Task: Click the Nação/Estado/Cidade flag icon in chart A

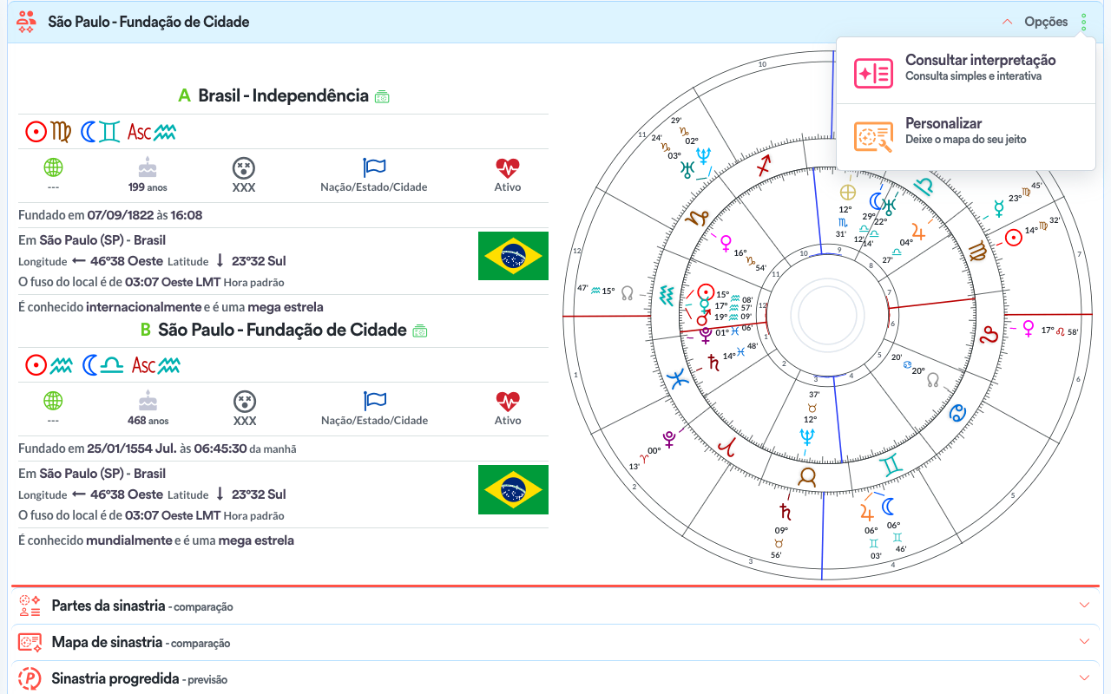Action: [374, 167]
